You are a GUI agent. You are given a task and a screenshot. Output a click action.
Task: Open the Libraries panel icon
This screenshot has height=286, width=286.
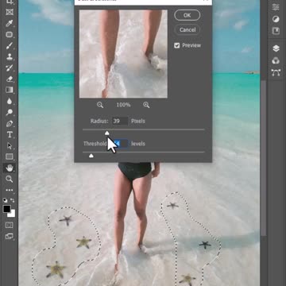tap(276, 31)
